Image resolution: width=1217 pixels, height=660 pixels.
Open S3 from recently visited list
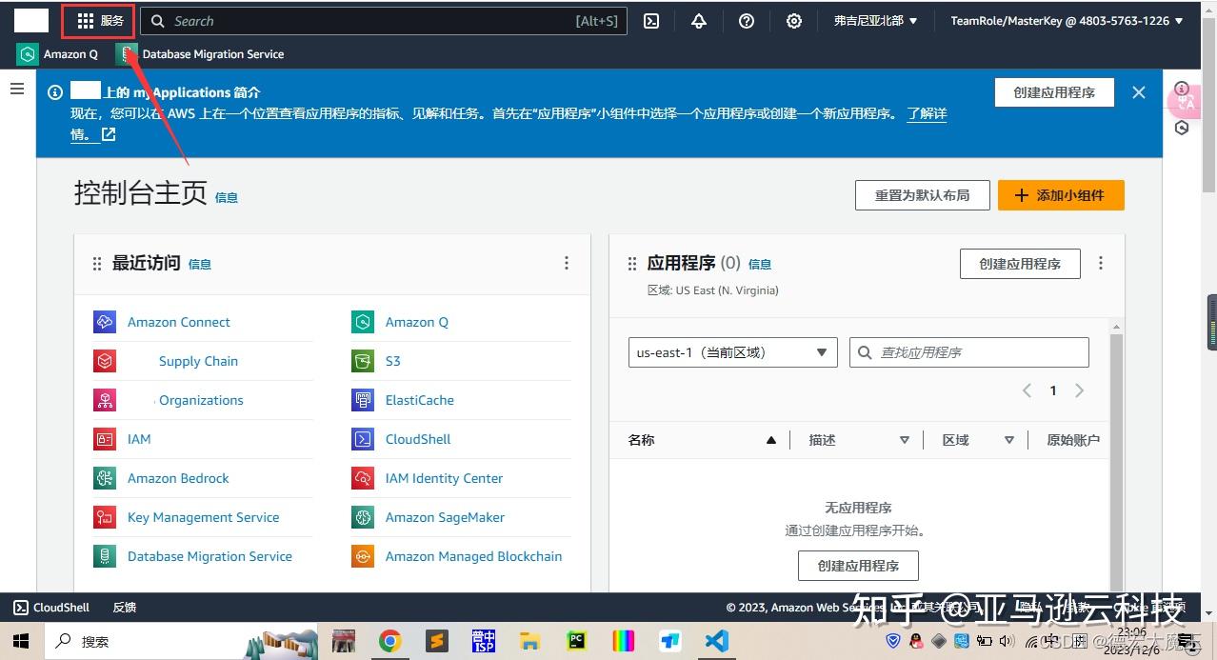click(393, 361)
